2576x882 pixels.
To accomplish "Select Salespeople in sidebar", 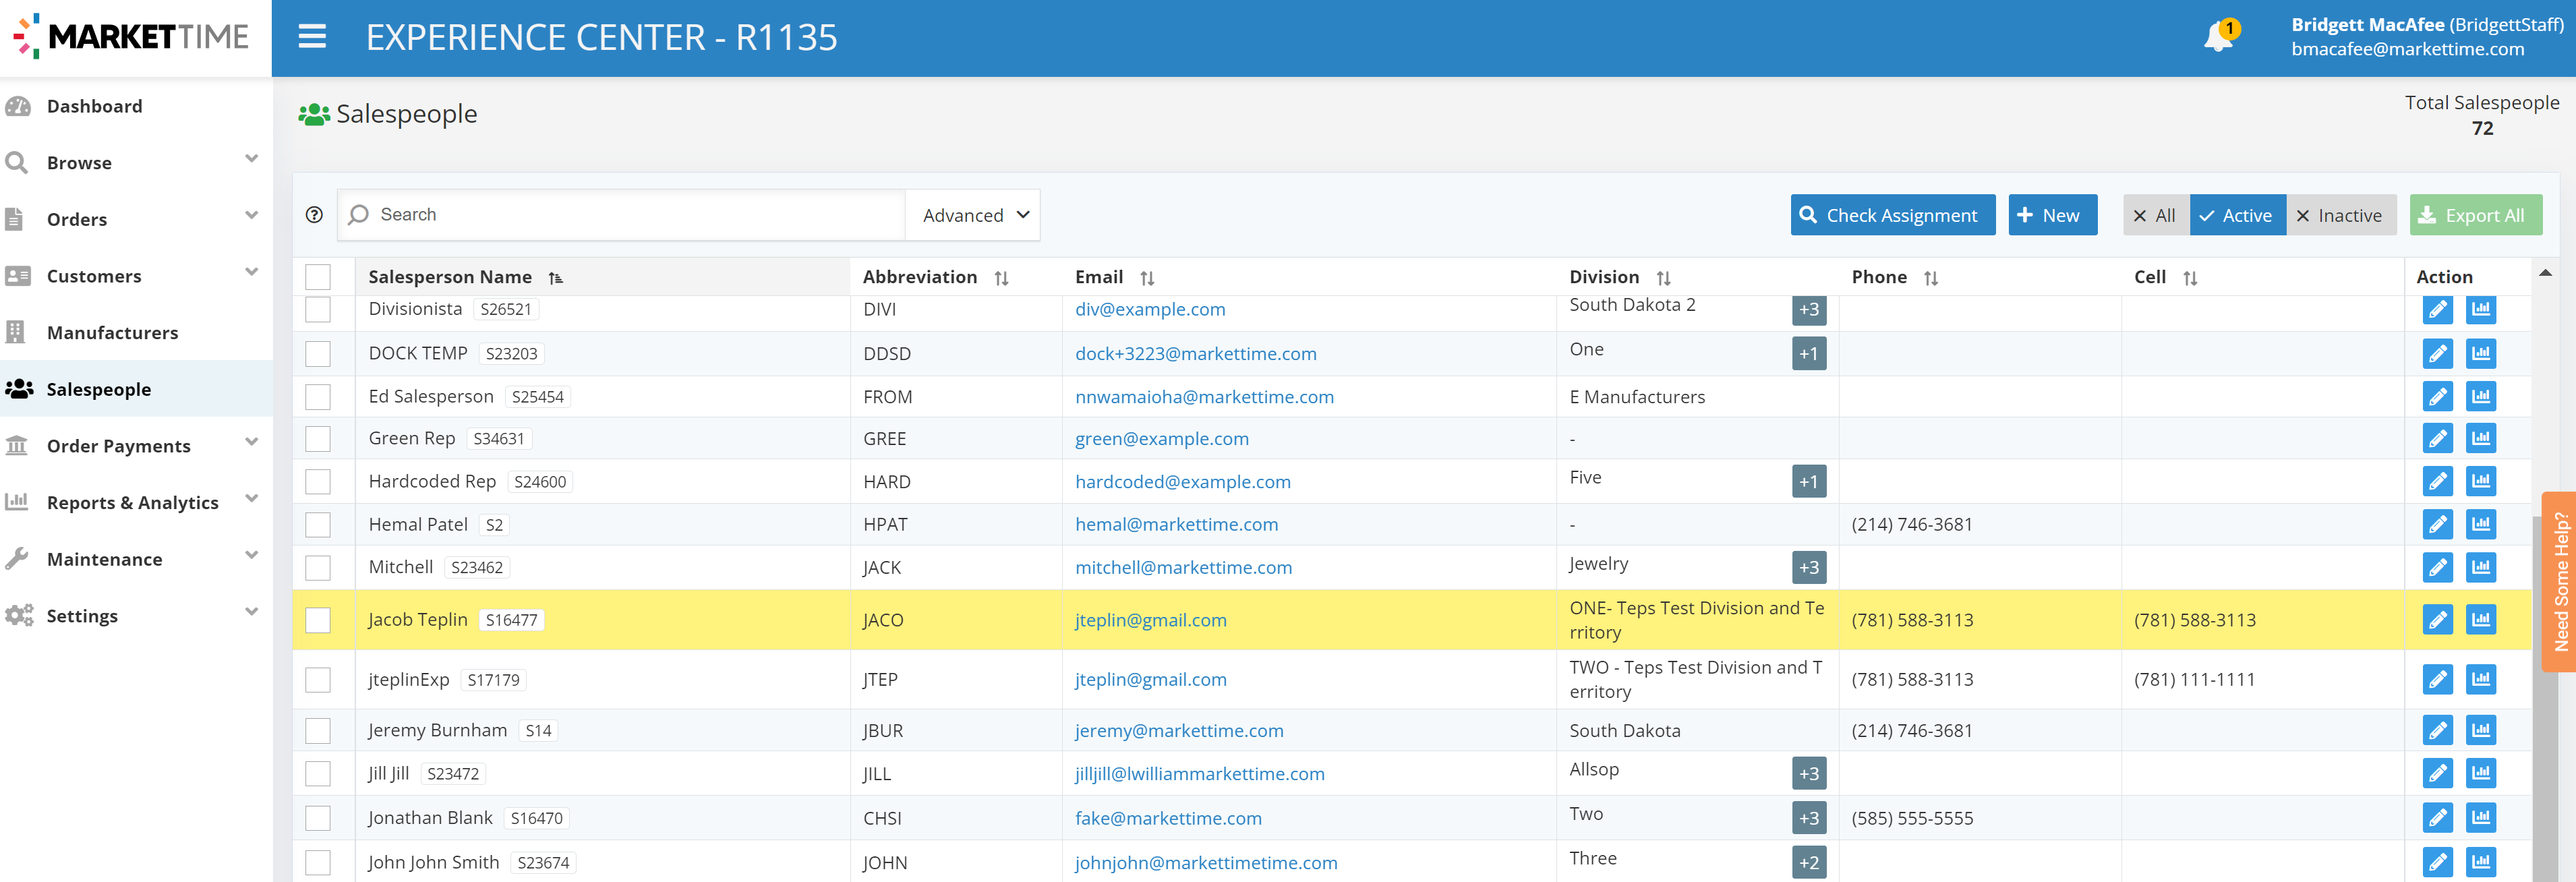I will click(136, 389).
